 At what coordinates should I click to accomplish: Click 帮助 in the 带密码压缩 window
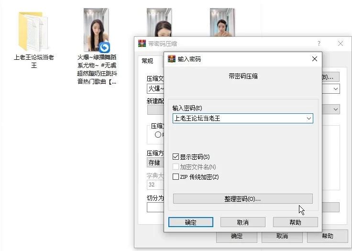pyautogui.click(x=327, y=236)
